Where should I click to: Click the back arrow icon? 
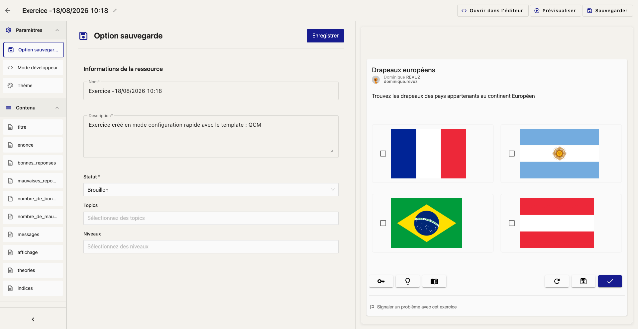click(x=8, y=11)
